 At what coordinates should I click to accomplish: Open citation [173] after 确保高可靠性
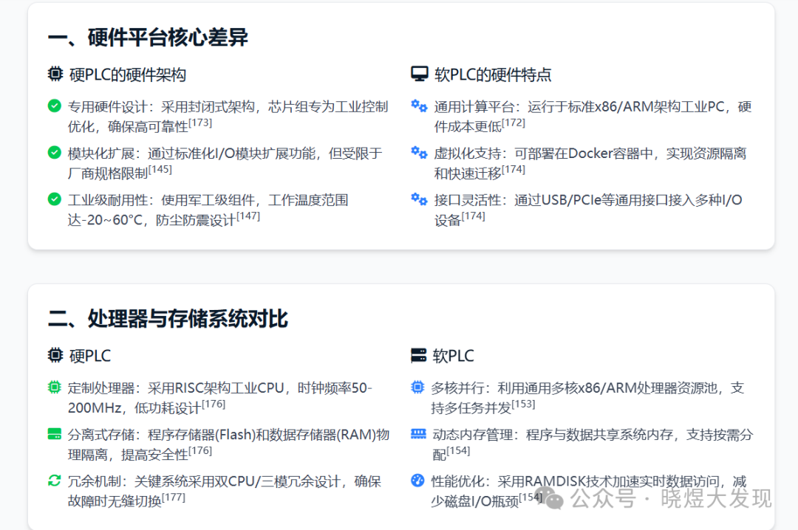(200, 123)
